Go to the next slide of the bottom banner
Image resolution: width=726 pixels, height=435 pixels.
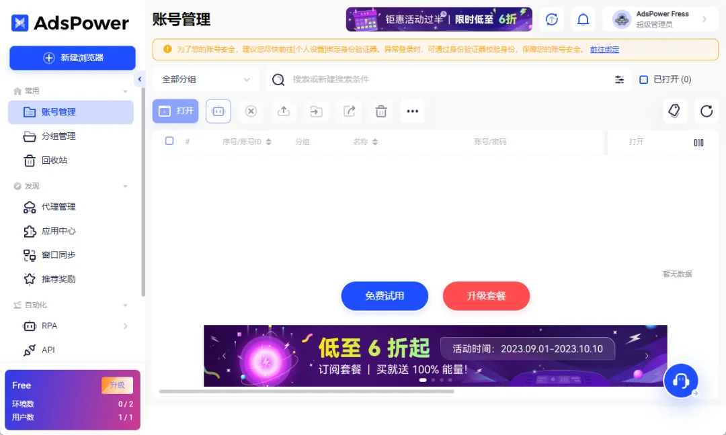(647, 356)
